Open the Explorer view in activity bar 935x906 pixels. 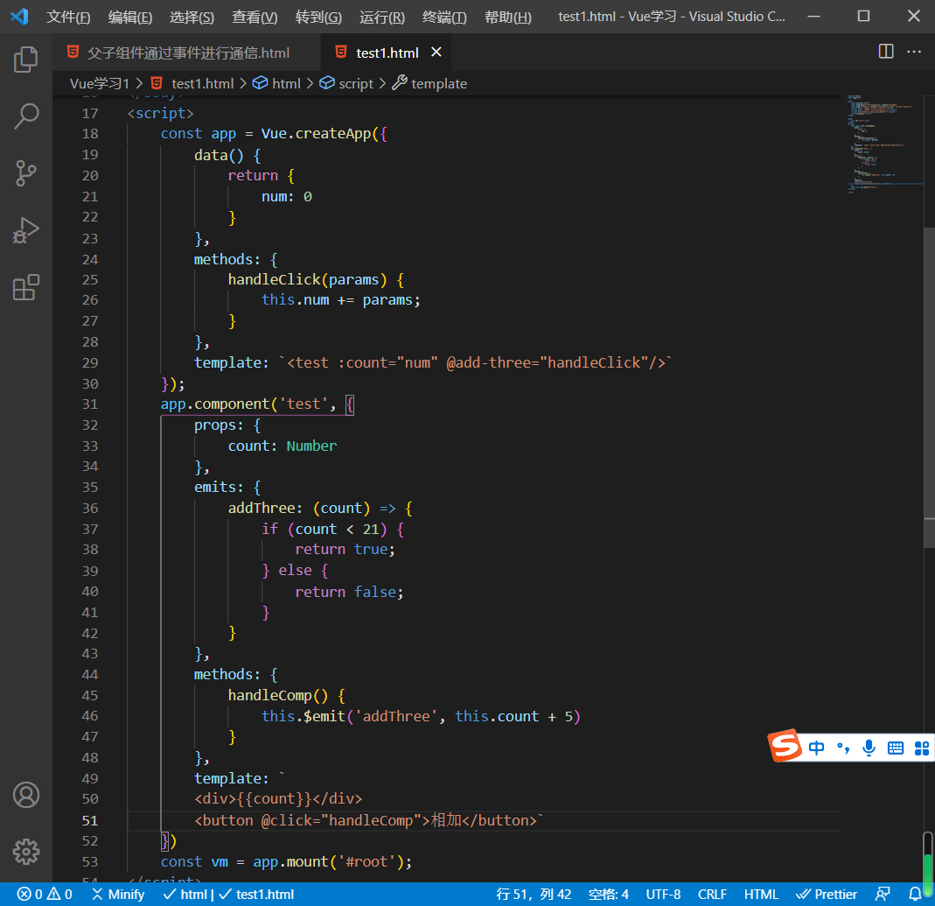26,60
